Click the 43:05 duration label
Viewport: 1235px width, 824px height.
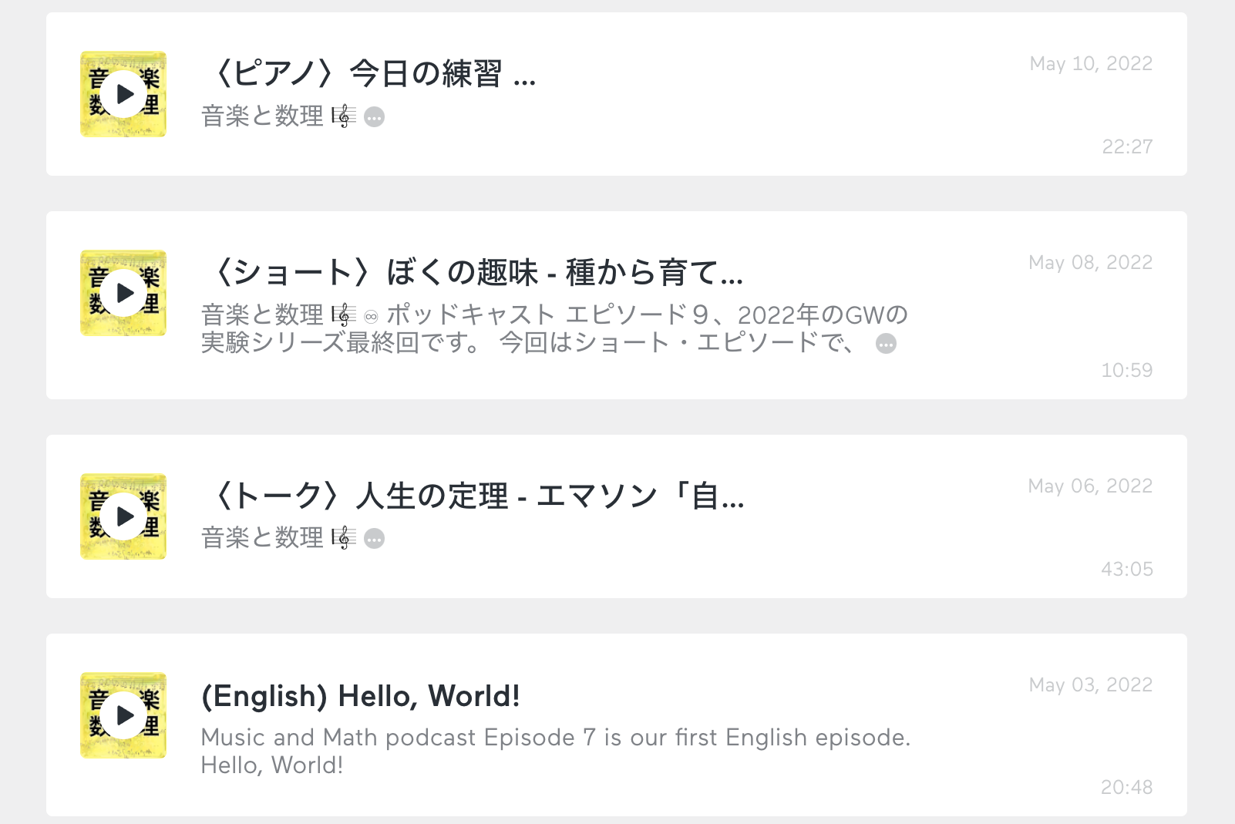[x=1127, y=569]
